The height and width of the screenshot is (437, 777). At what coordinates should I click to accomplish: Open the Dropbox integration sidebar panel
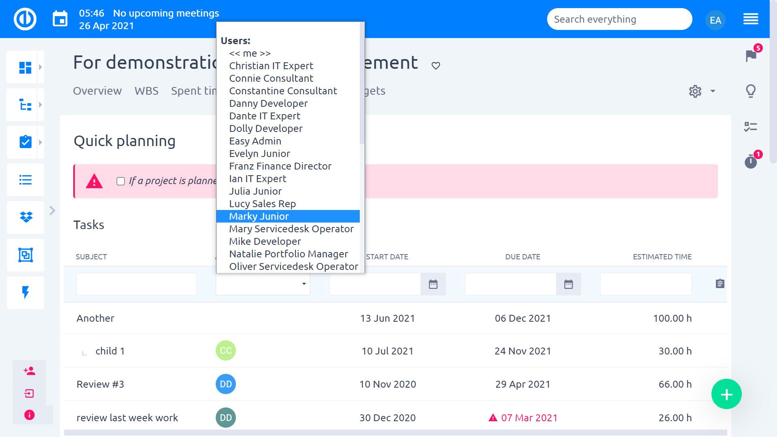25,217
